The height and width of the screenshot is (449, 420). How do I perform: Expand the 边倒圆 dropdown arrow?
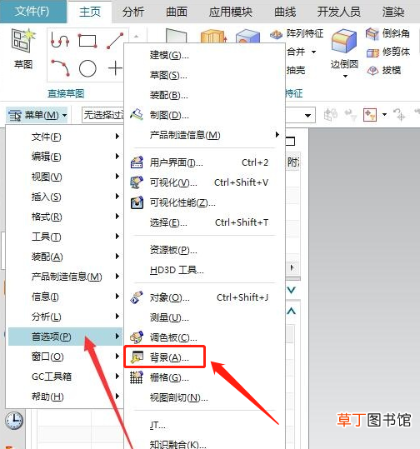pos(345,76)
